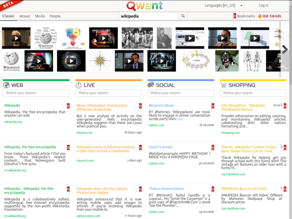Open the webpronews.com source link
The width and height of the screenshot is (292, 219).
88,216
